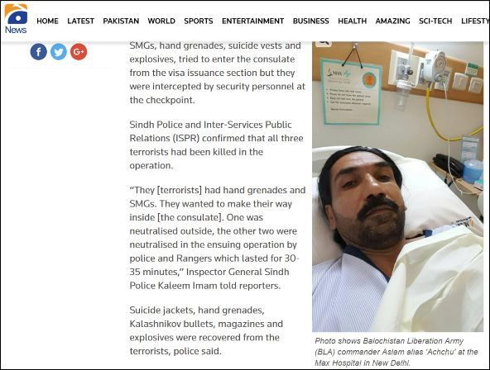Viewport: 490px width, 370px height.
Task: Click paragraph quoting Kaleem Imam
Action: pyautogui.click(x=217, y=238)
